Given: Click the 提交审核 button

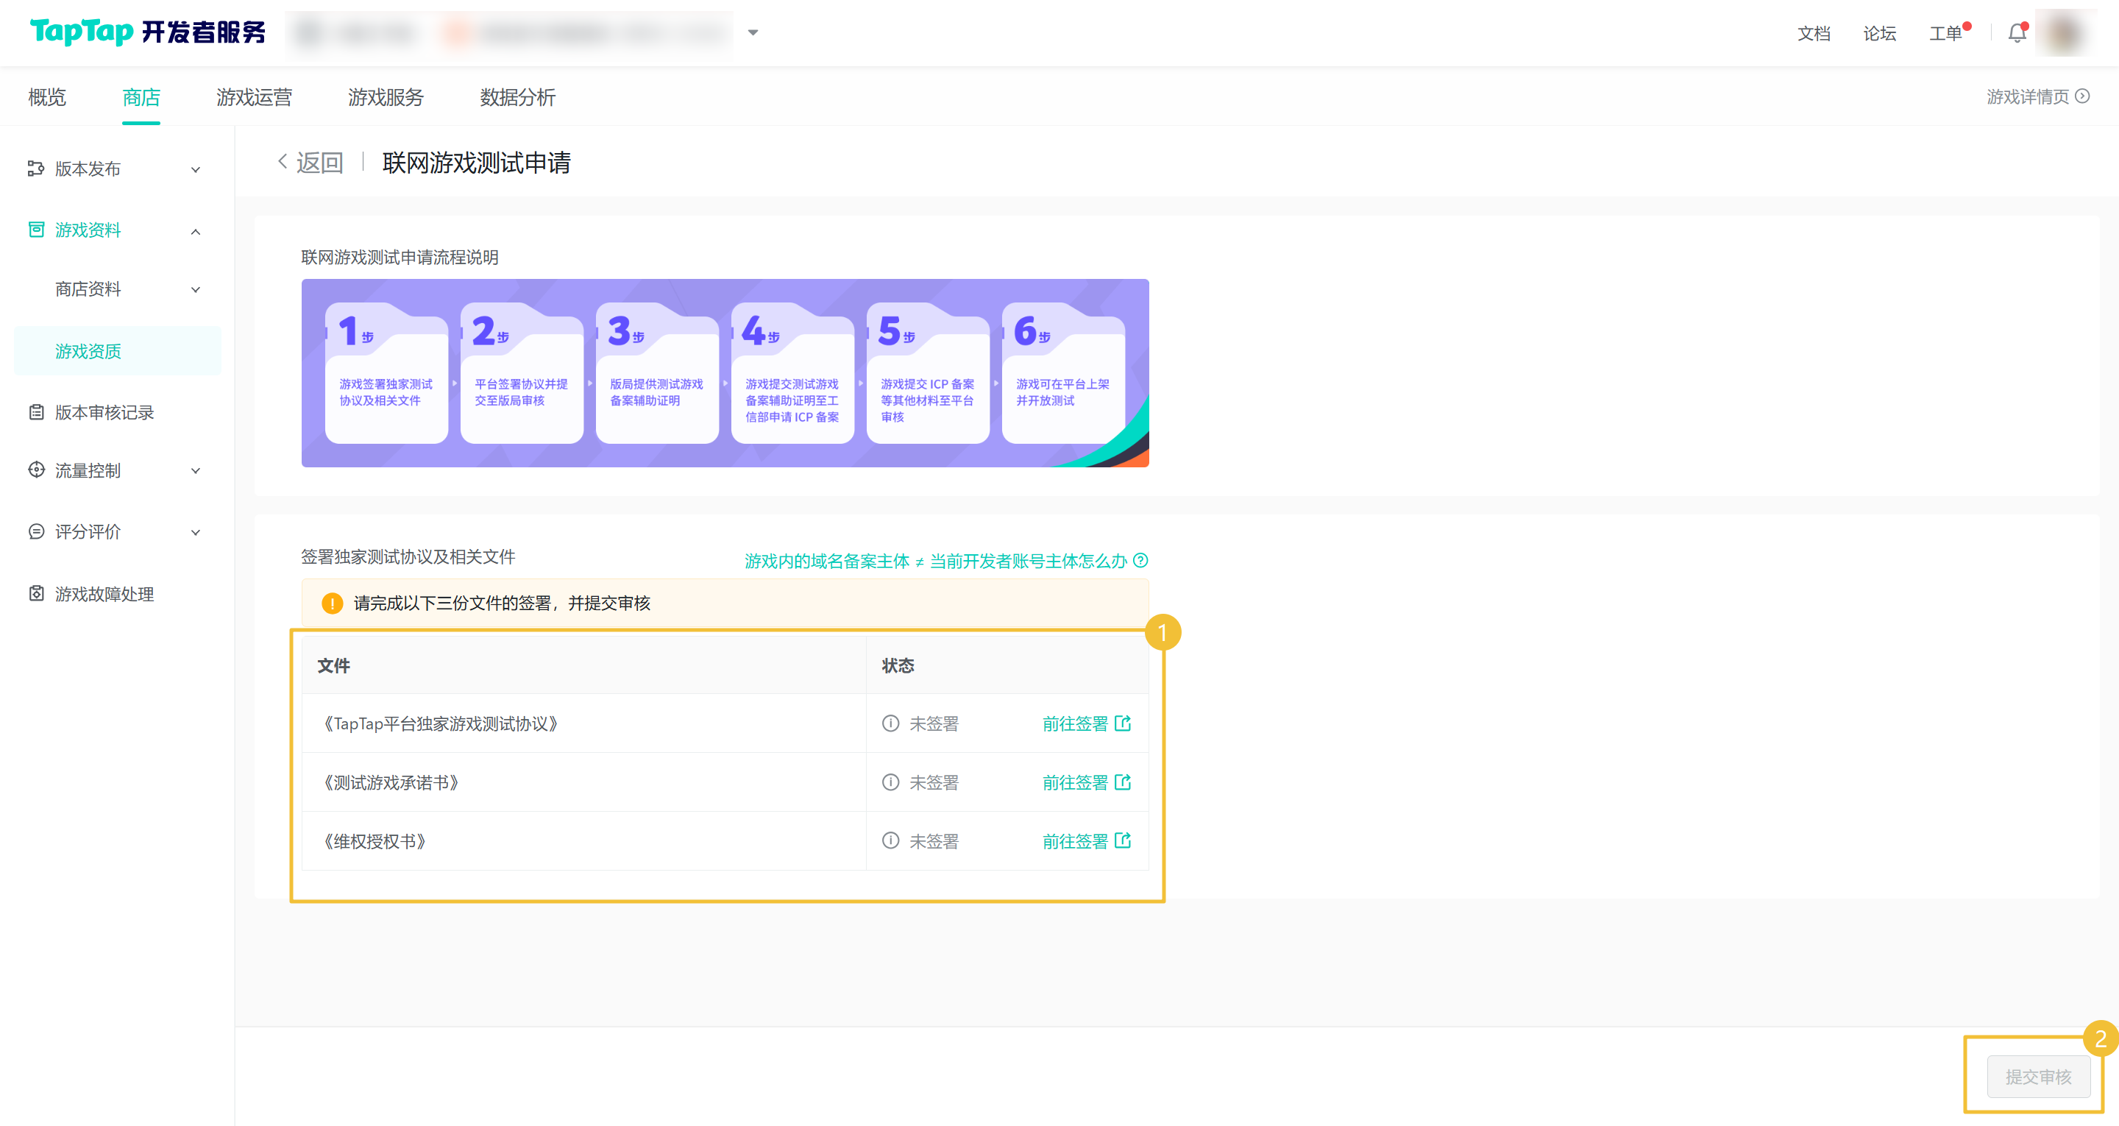Looking at the screenshot, I should [x=2038, y=1077].
